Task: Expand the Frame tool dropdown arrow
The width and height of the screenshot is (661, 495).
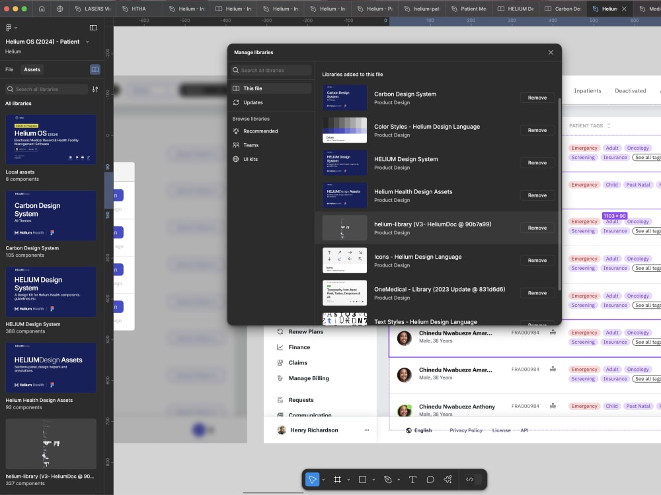Action: tap(348, 480)
